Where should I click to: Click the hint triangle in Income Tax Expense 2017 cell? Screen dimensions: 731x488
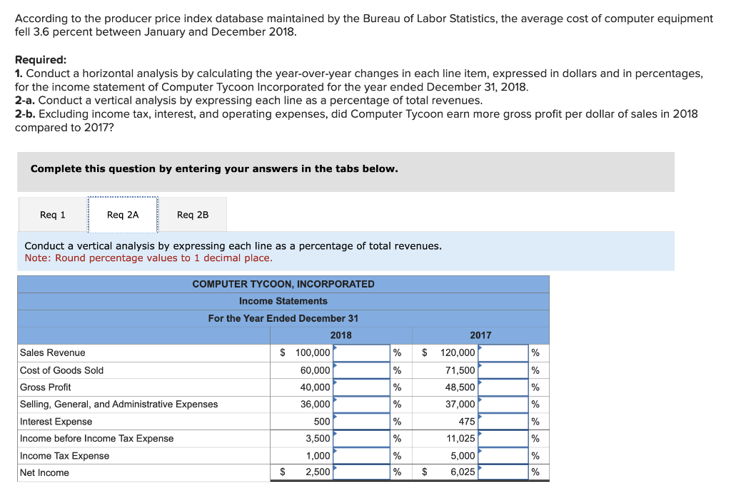pos(480,451)
